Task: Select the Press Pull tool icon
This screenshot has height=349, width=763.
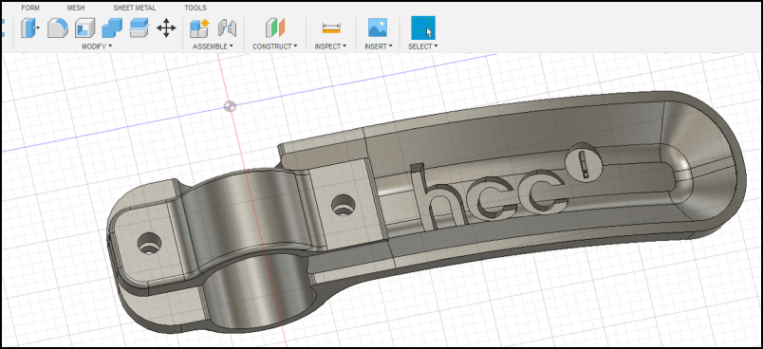Action: coord(30,28)
